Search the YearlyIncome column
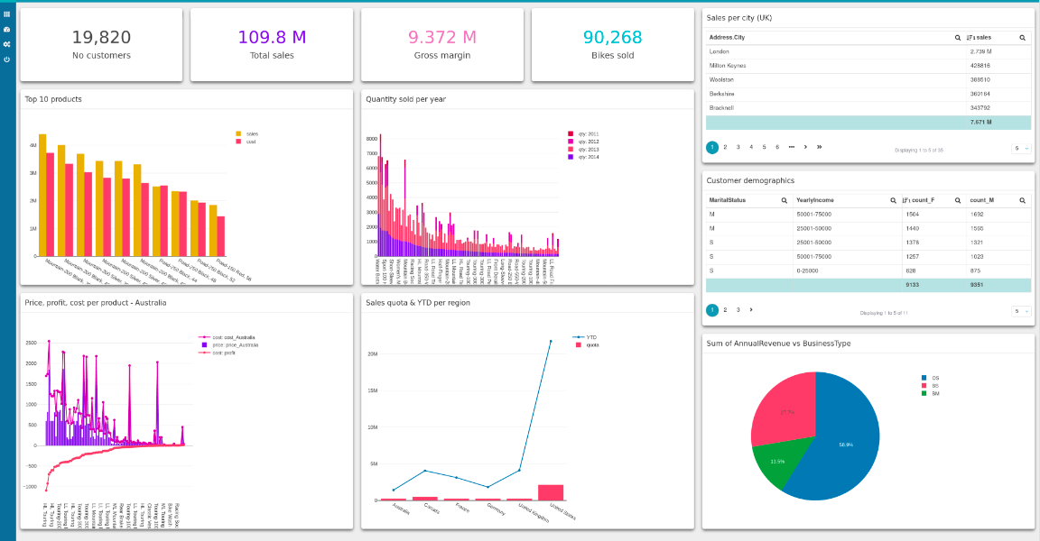1040x541 pixels. tap(892, 199)
